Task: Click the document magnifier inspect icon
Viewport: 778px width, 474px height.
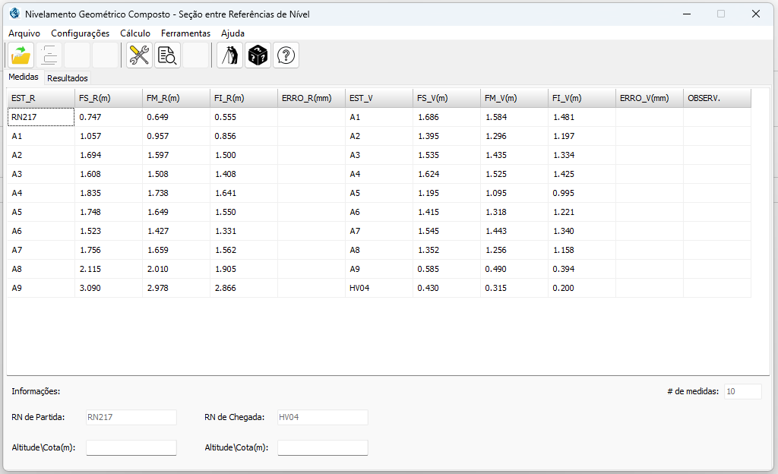Action: pos(167,55)
